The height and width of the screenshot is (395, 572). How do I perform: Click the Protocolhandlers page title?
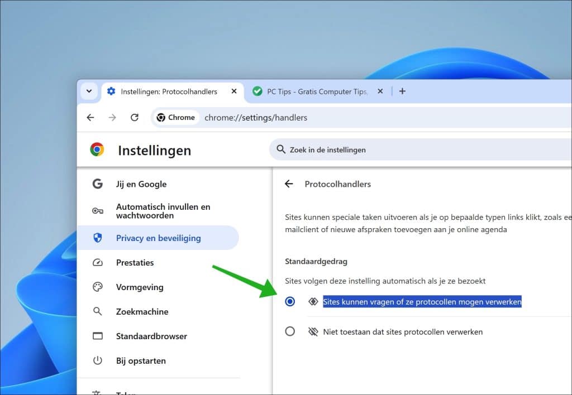tap(337, 184)
